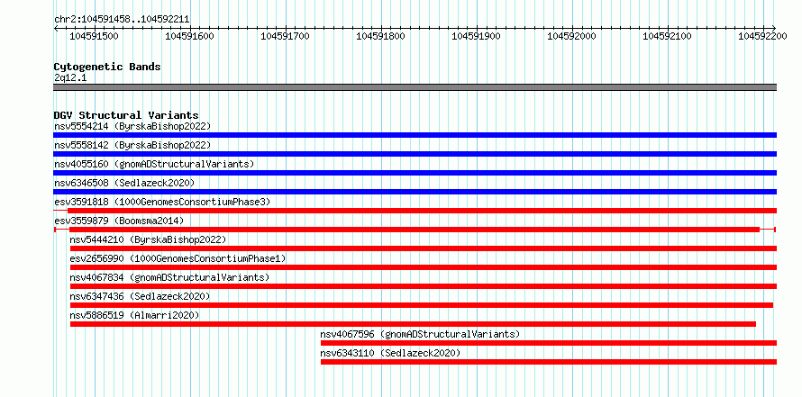Viewport: 802px width, 397px height.
Task: Select nsv6347436 (Sedlazeck2020) label
Action: (x=141, y=296)
